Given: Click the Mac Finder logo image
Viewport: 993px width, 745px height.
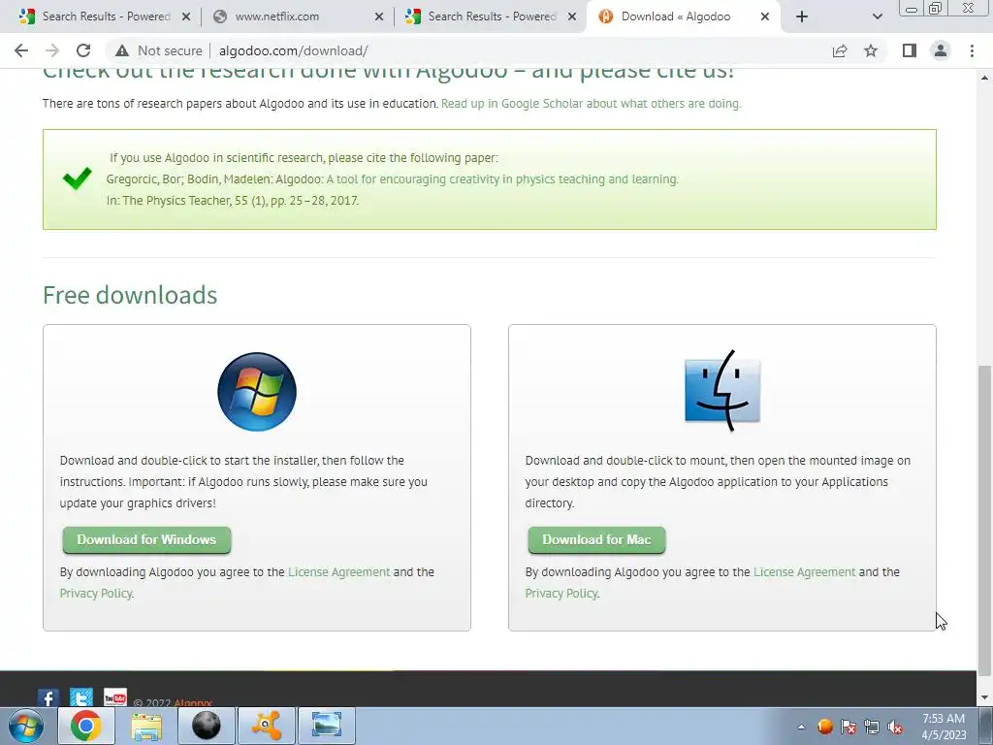Looking at the screenshot, I should (721, 390).
